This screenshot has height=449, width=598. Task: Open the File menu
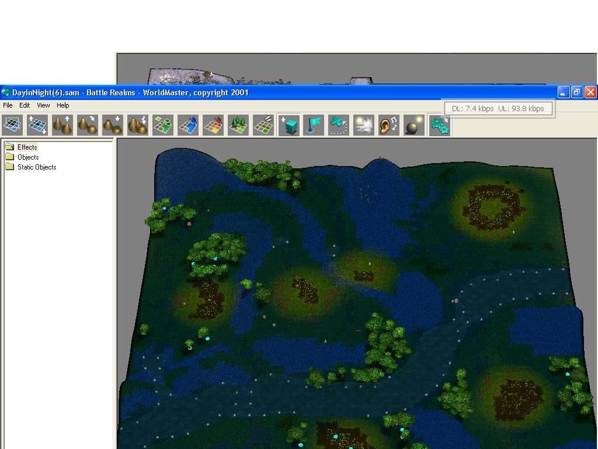tap(8, 105)
